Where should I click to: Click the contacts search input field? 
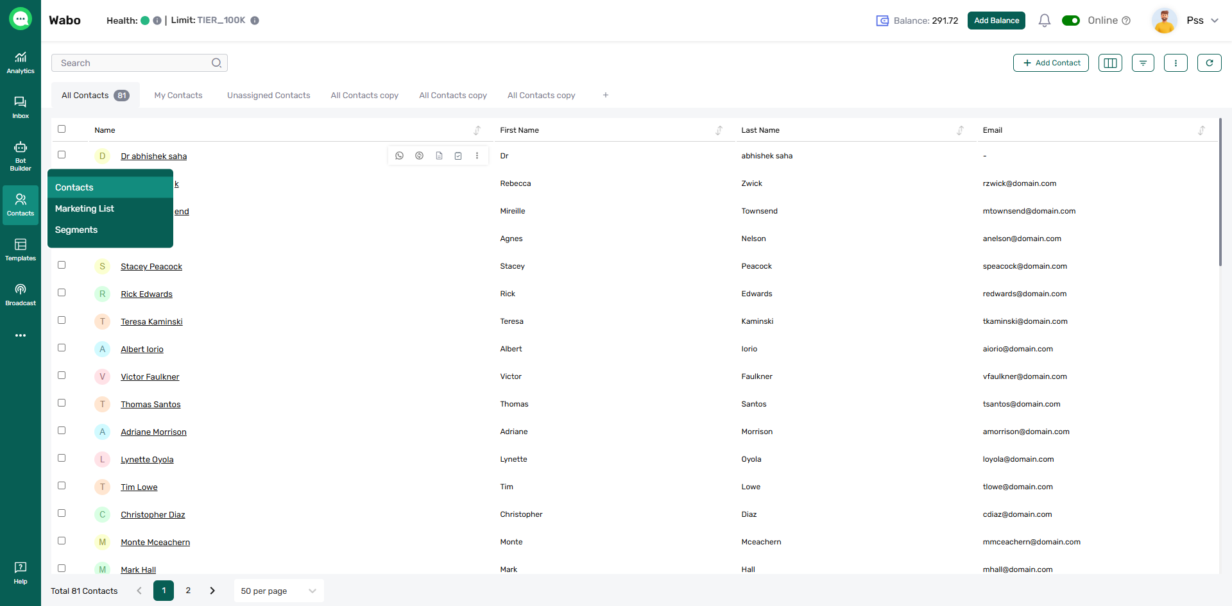click(139, 63)
